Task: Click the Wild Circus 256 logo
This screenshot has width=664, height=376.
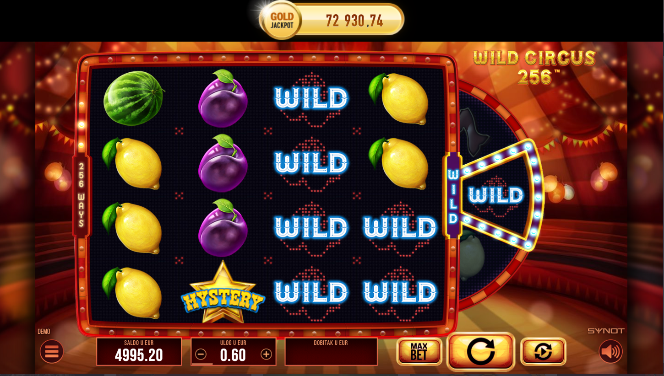Action: pyautogui.click(x=534, y=67)
